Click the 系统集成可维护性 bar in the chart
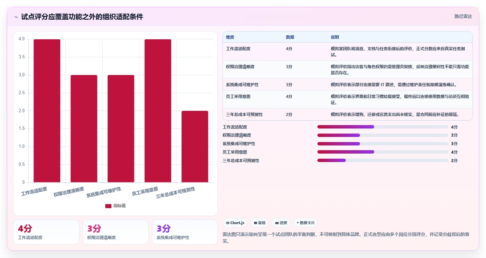The image size is (486, 258). point(121,129)
